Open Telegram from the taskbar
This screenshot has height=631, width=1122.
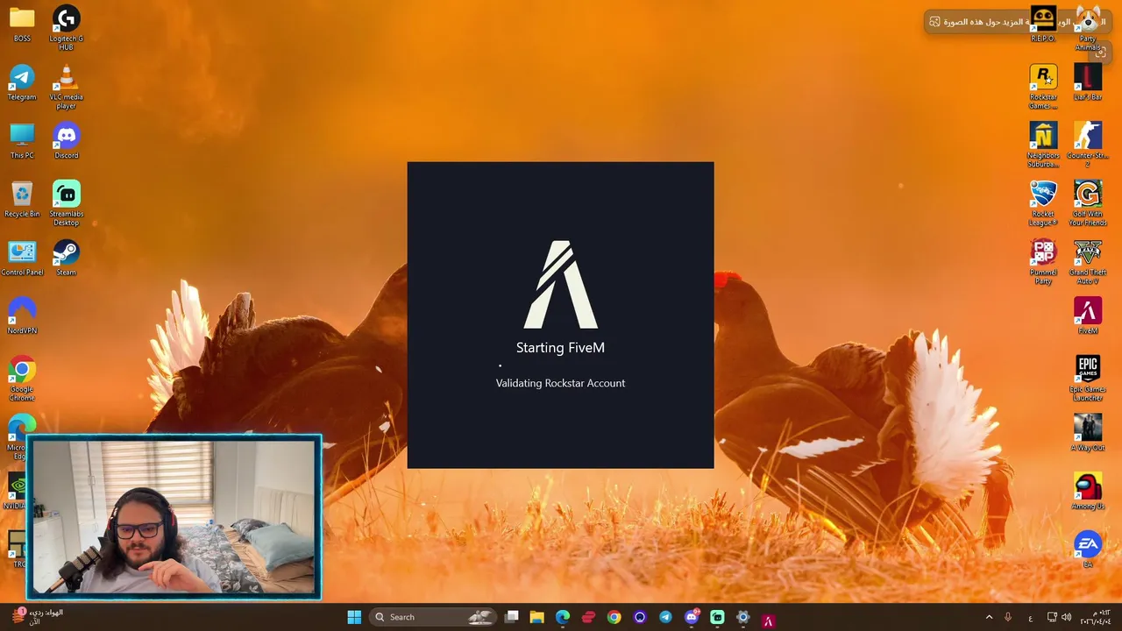pos(665,617)
